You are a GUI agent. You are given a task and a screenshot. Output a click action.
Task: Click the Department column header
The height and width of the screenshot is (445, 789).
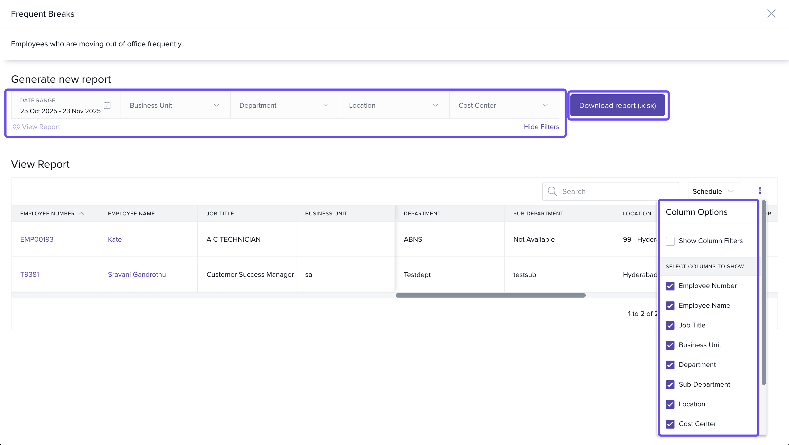click(422, 213)
